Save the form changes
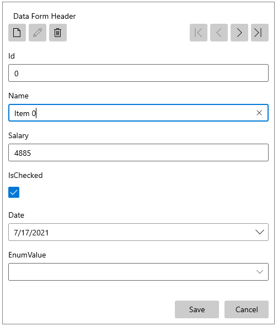 [x=197, y=309]
